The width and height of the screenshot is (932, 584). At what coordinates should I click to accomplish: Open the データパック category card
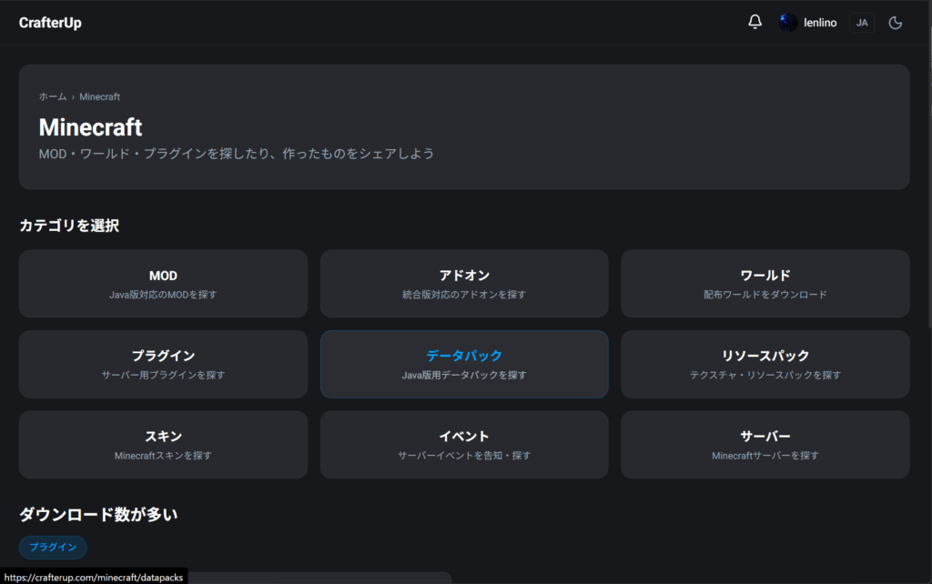point(464,364)
